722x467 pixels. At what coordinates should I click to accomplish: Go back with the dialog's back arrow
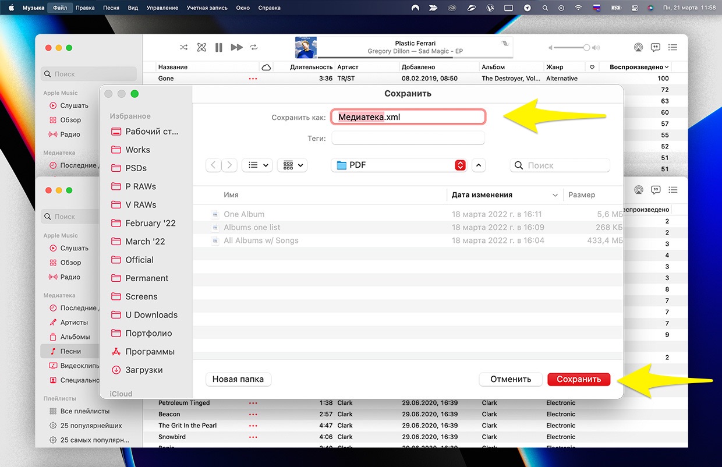[213, 165]
